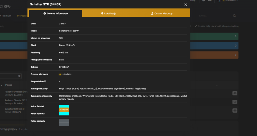Click the search magnifier icon beside Szukaj
Image resolution: width=257 pixels, height=136 pixels.
[x=234, y=16]
